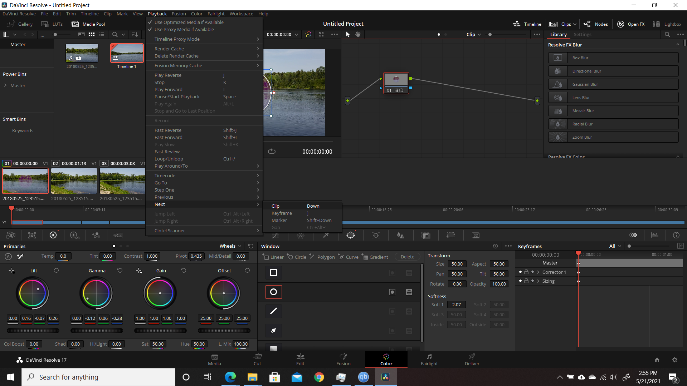
Task: Show the Keyframes editor icon
Action: pyautogui.click(x=633, y=235)
